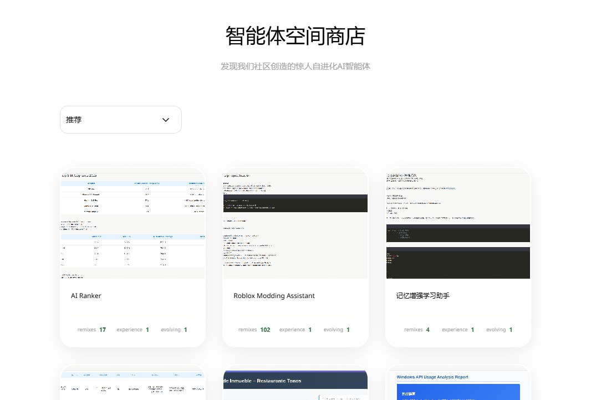Open Roblox Modding Assistant preview thumbnail

[295, 225]
